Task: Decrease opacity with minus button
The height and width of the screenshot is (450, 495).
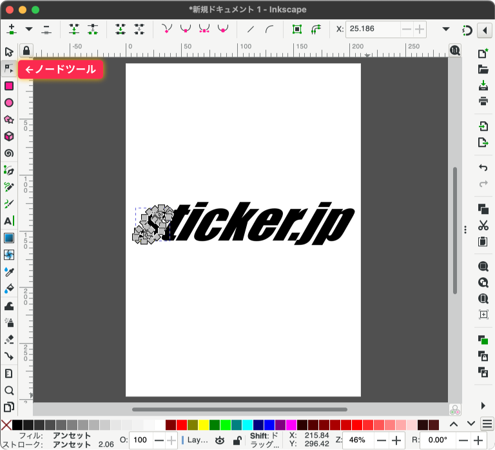Action: 159,440
